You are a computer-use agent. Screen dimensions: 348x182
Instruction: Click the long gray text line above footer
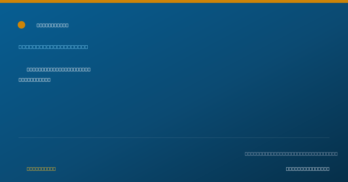(x=291, y=154)
